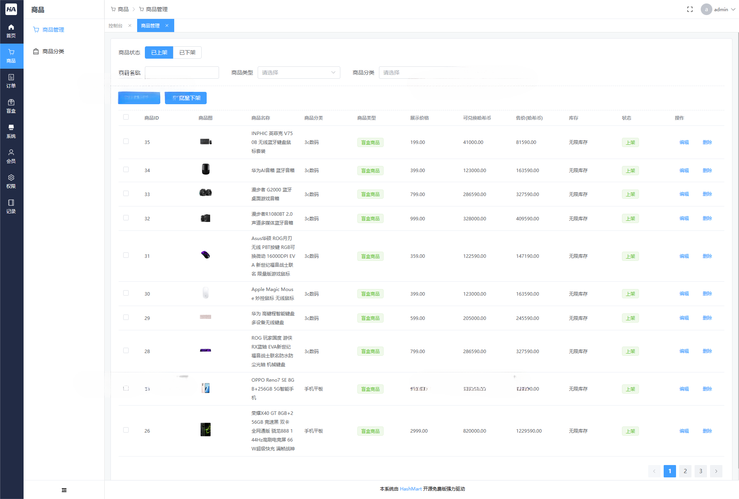
Task: Delete product 35 via 删除
Action: coord(707,142)
